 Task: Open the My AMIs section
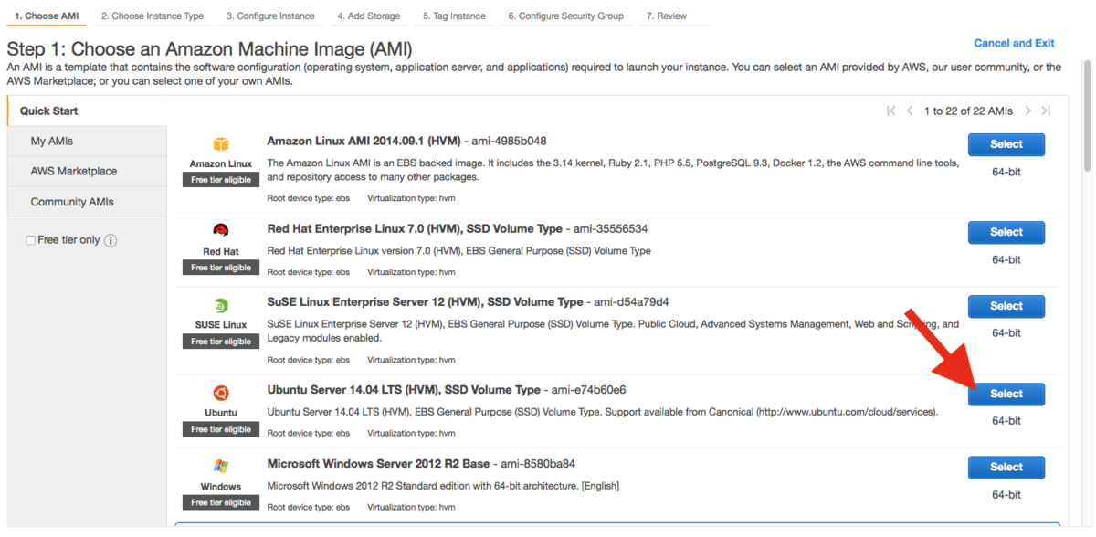(x=52, y=142)
